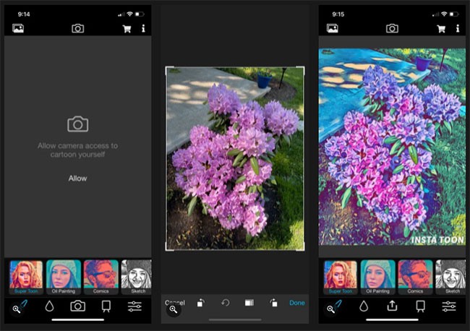Image resolution: width=470 pixels, height=331 pixels.
Task: Select the droplet icon in left screen toolbar
Action: [x=49, y=306]
